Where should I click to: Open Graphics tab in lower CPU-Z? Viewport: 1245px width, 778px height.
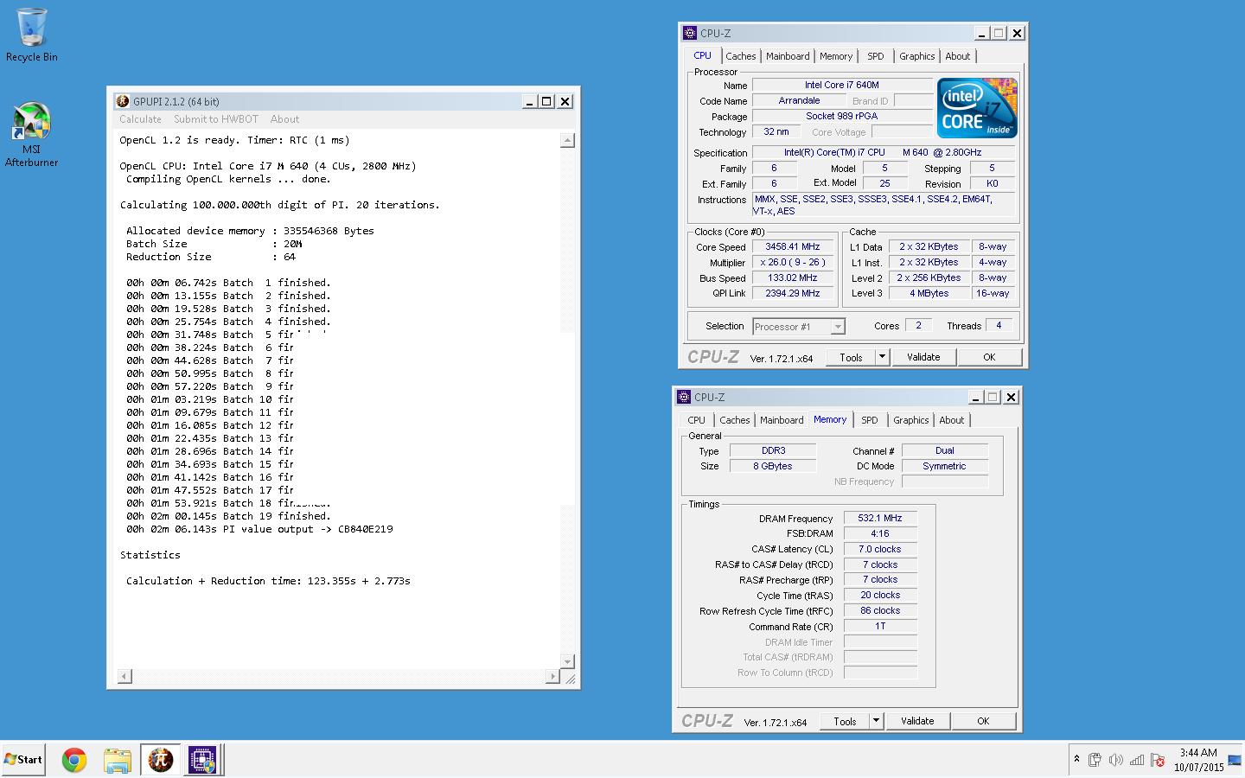pyautogui.click(x=910, y=420)
